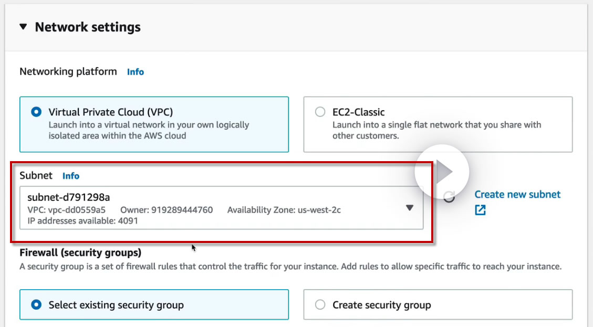Click the EC2-Classic option description text
Viewport: 593px width, 327px height.
436,130
